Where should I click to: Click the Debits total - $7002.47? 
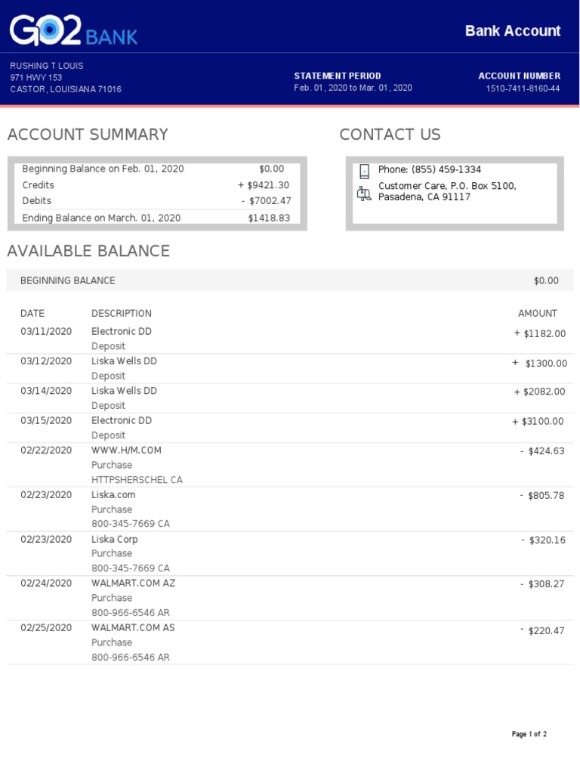[266, 201]
